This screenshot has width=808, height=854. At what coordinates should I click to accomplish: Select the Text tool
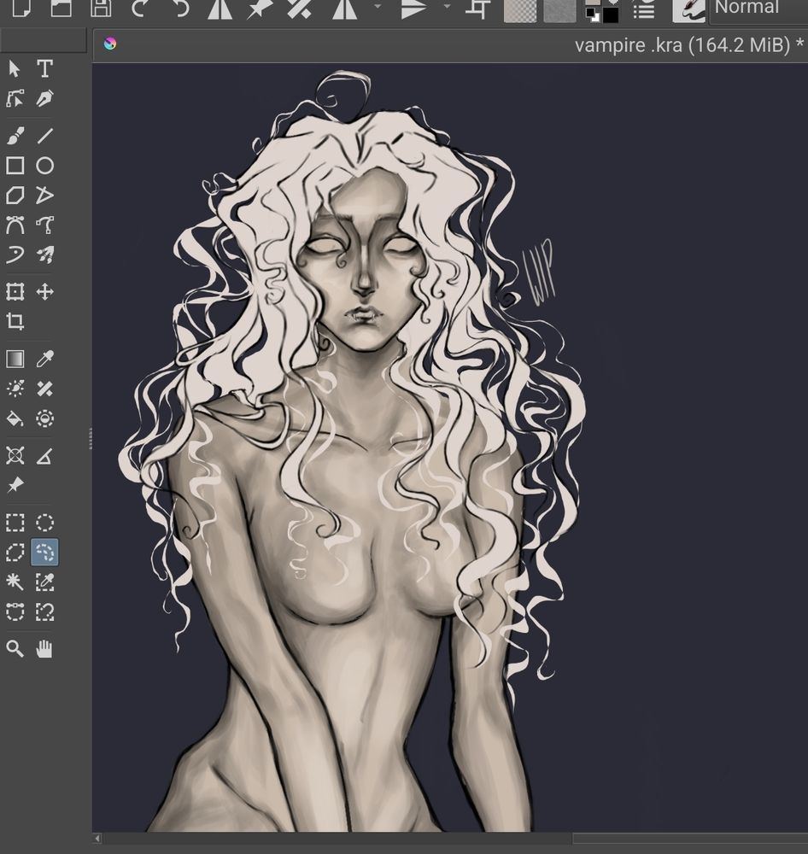pyautogui.click(x=44, y=69)
